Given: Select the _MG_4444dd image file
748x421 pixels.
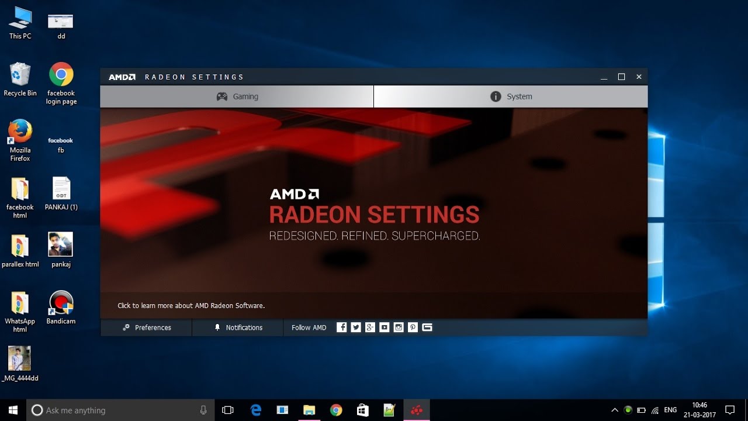Looking at the screenshot, I should 20,364.
